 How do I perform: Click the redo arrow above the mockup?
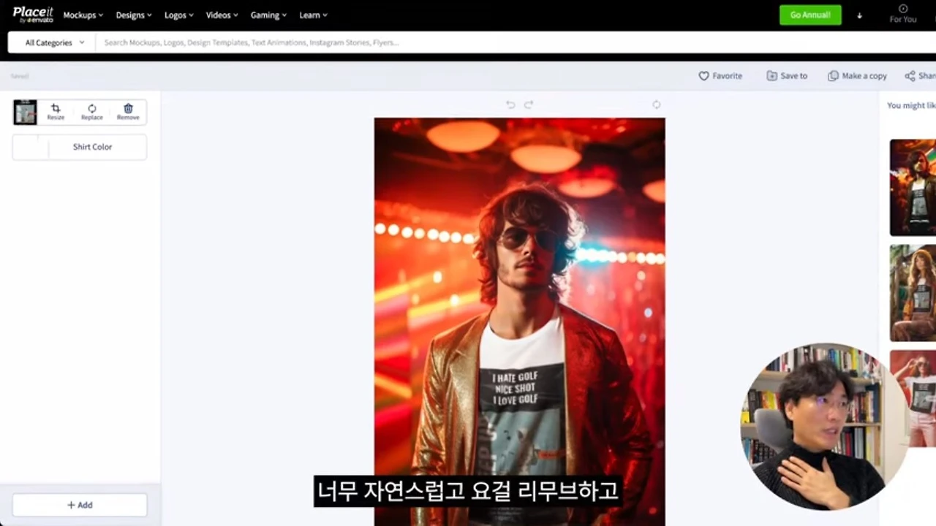coord(529,104)
